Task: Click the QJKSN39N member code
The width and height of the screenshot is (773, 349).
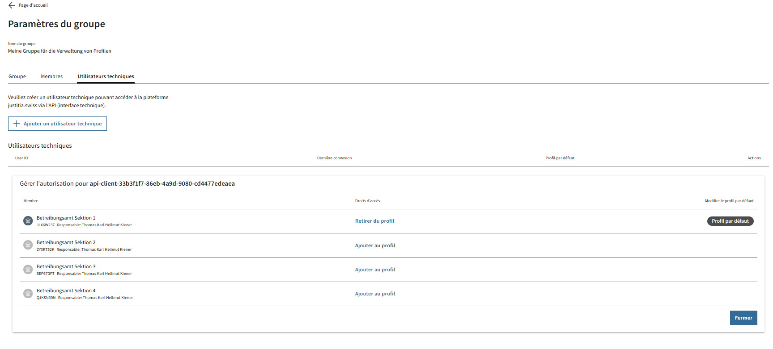Action: point(46,298)
